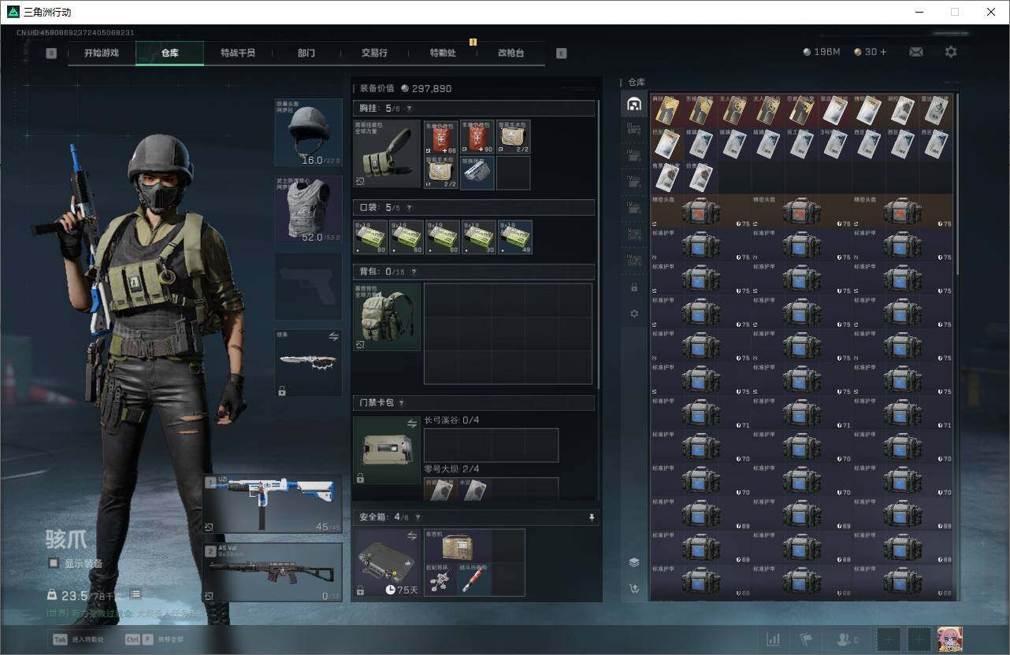The image size is (1010, 655).
Task: Click the right E tab-switch key icon
Action: point(561,54)
